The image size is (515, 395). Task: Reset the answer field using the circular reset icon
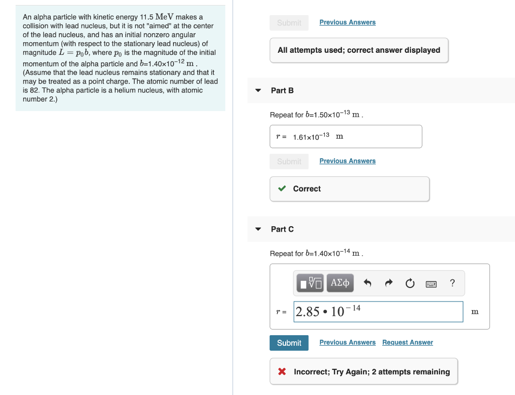pos(410,283)
